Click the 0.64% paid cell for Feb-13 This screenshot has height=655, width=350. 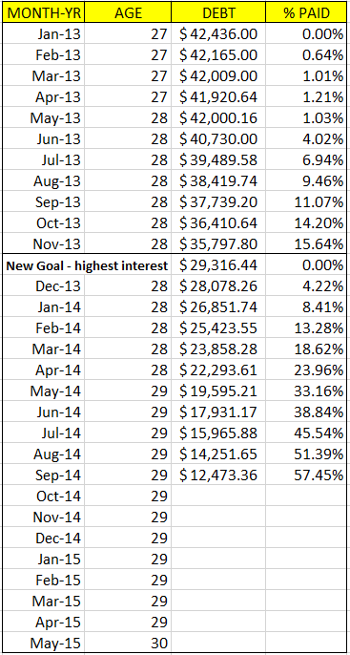306,54
